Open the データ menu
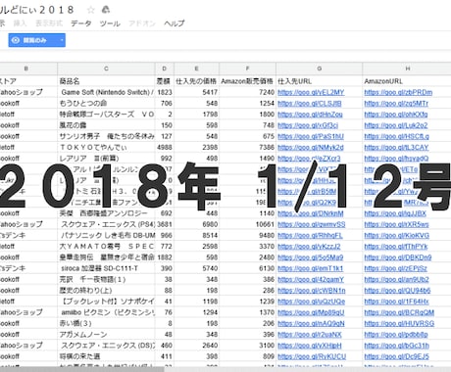The width and height of the screenshot is (451, 372). [x=81, y=23]
